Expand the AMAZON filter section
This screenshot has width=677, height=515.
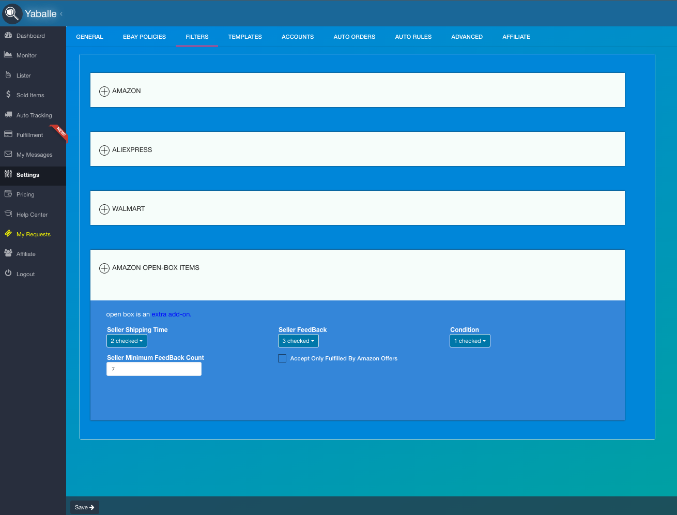(104, 92)
